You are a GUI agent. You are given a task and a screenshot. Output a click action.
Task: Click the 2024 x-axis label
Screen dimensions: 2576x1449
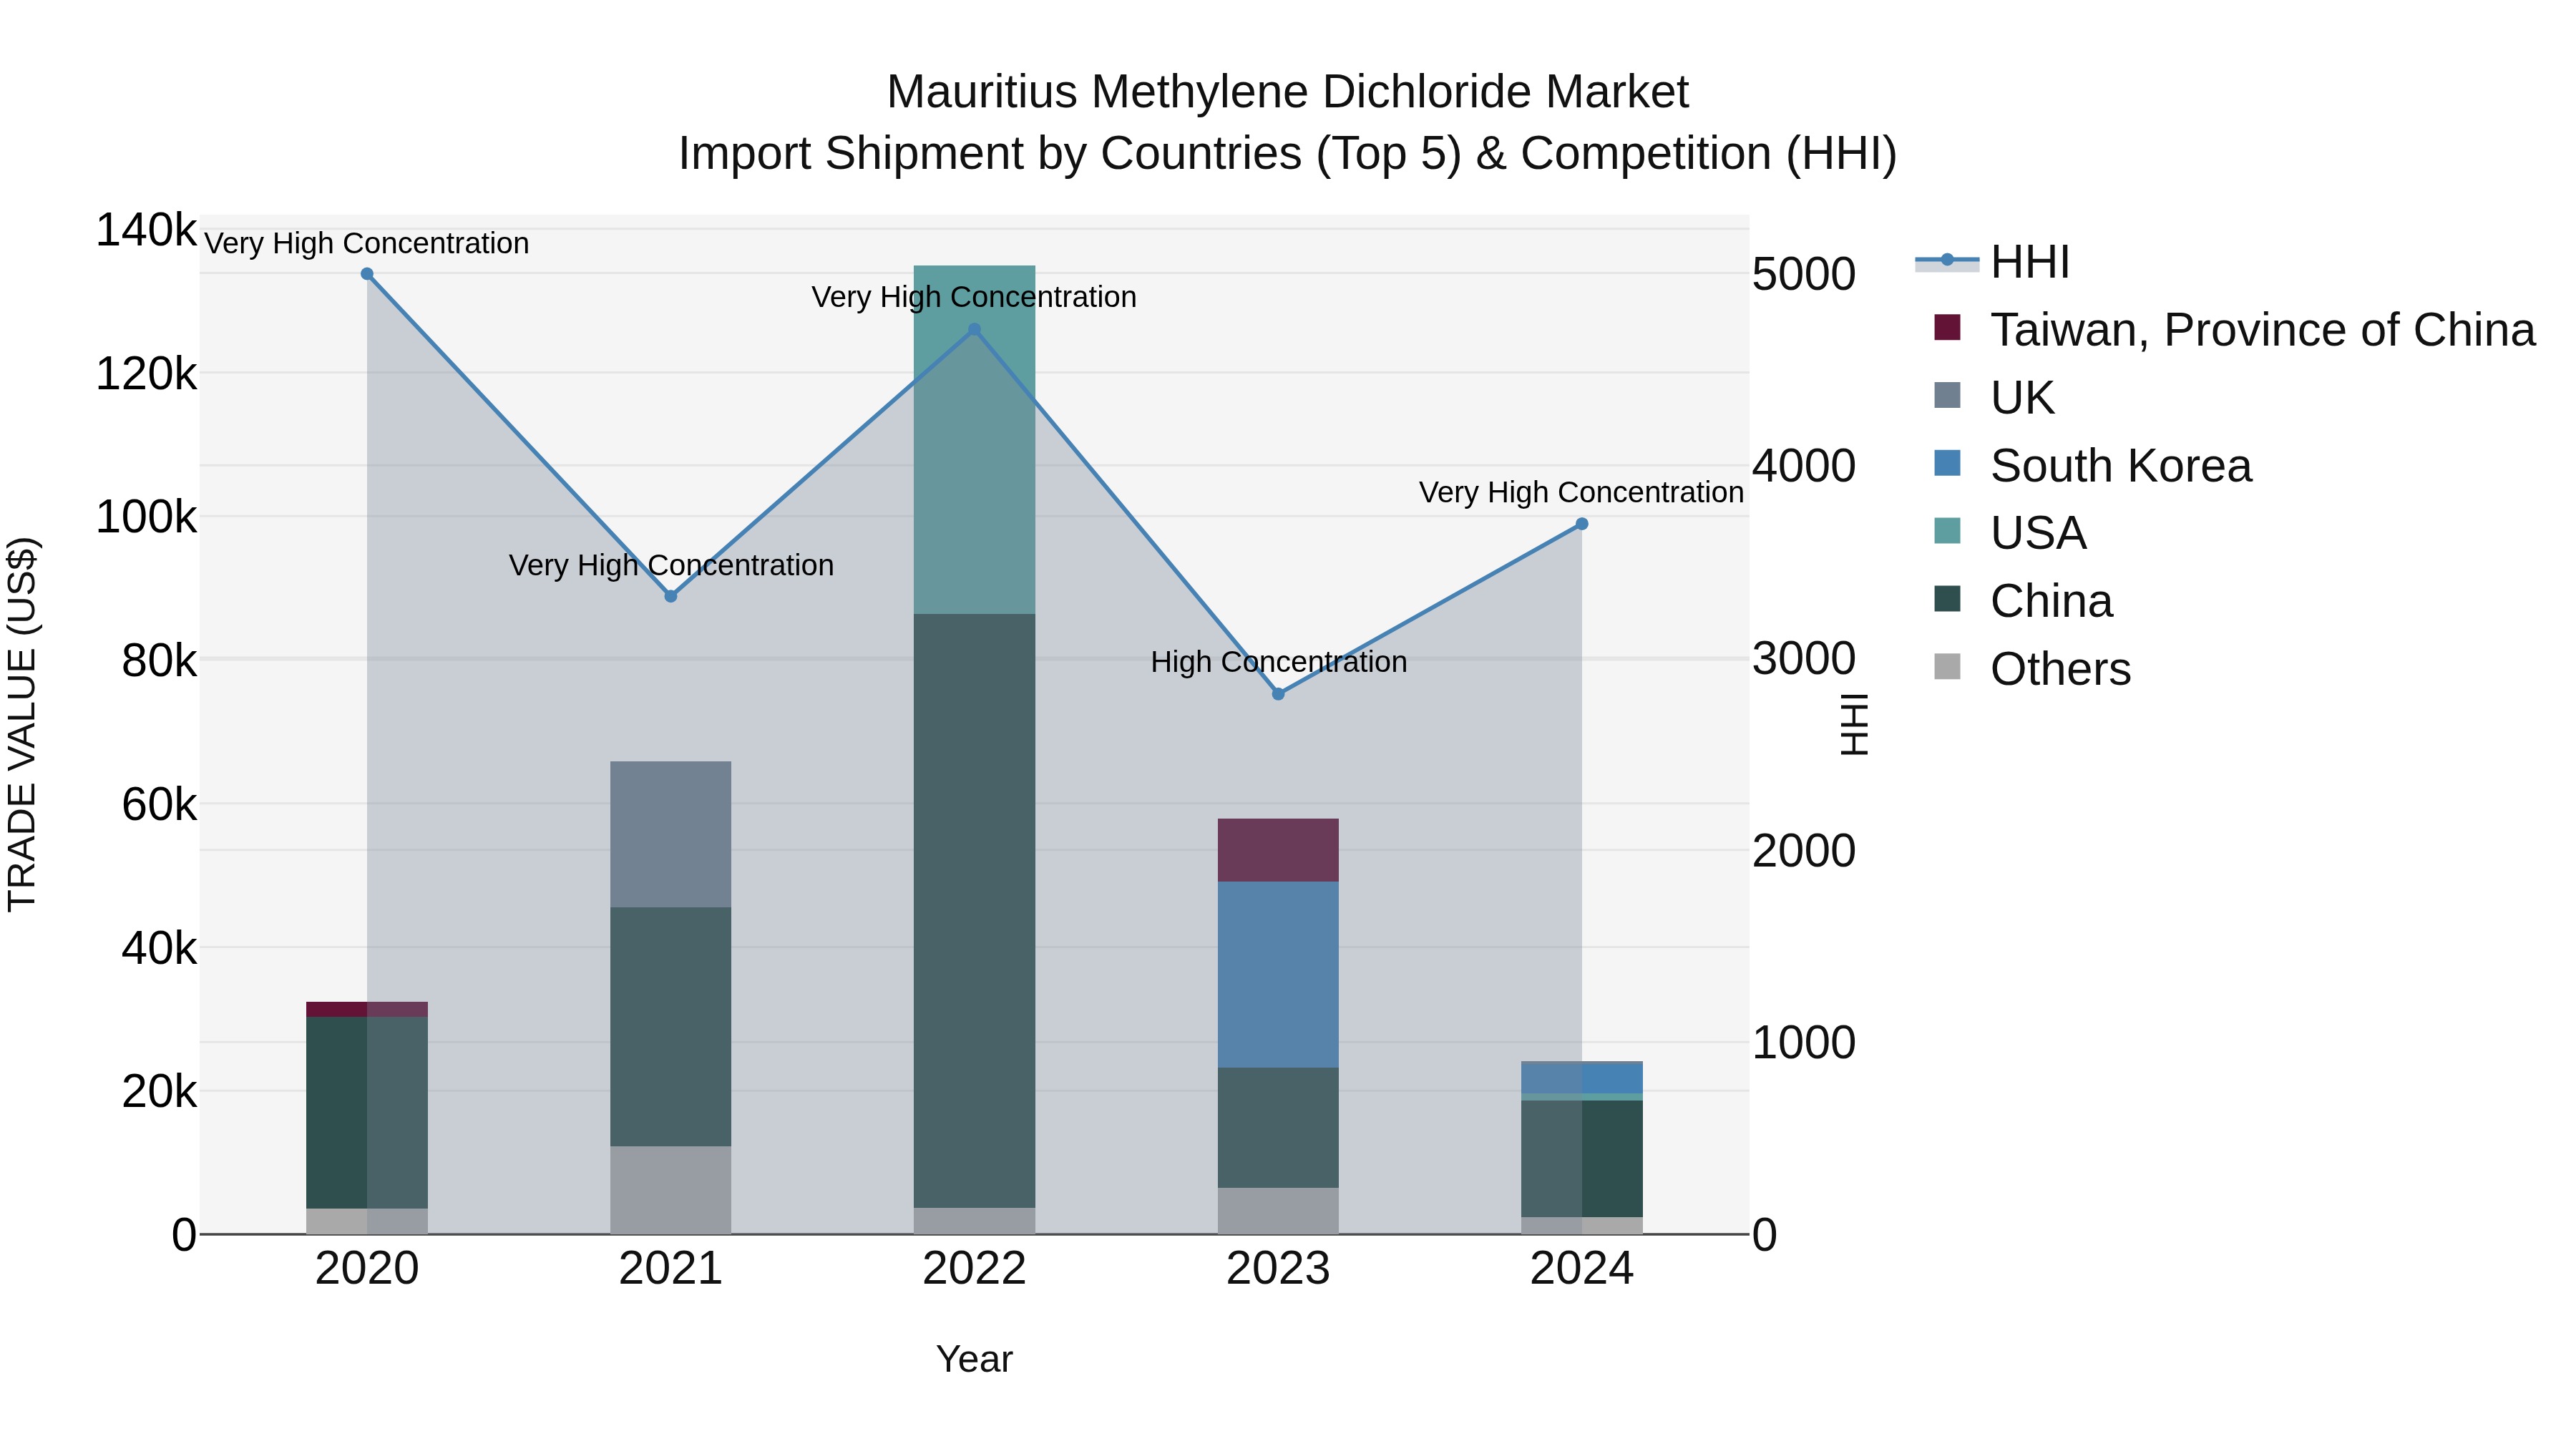coord(1582,1269)
